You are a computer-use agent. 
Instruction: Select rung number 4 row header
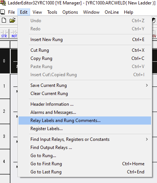(5, 162)
